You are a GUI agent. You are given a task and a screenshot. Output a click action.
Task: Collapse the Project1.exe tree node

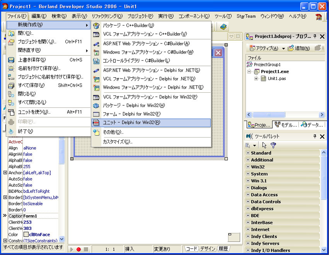click(x=249, y=72)
